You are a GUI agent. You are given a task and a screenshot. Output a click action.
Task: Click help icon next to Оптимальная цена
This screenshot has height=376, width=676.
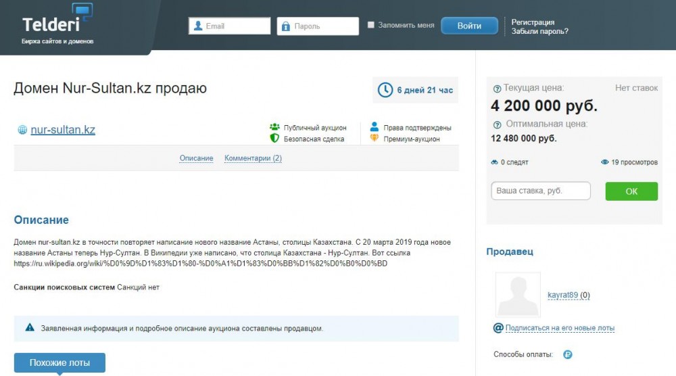[497, 124]
